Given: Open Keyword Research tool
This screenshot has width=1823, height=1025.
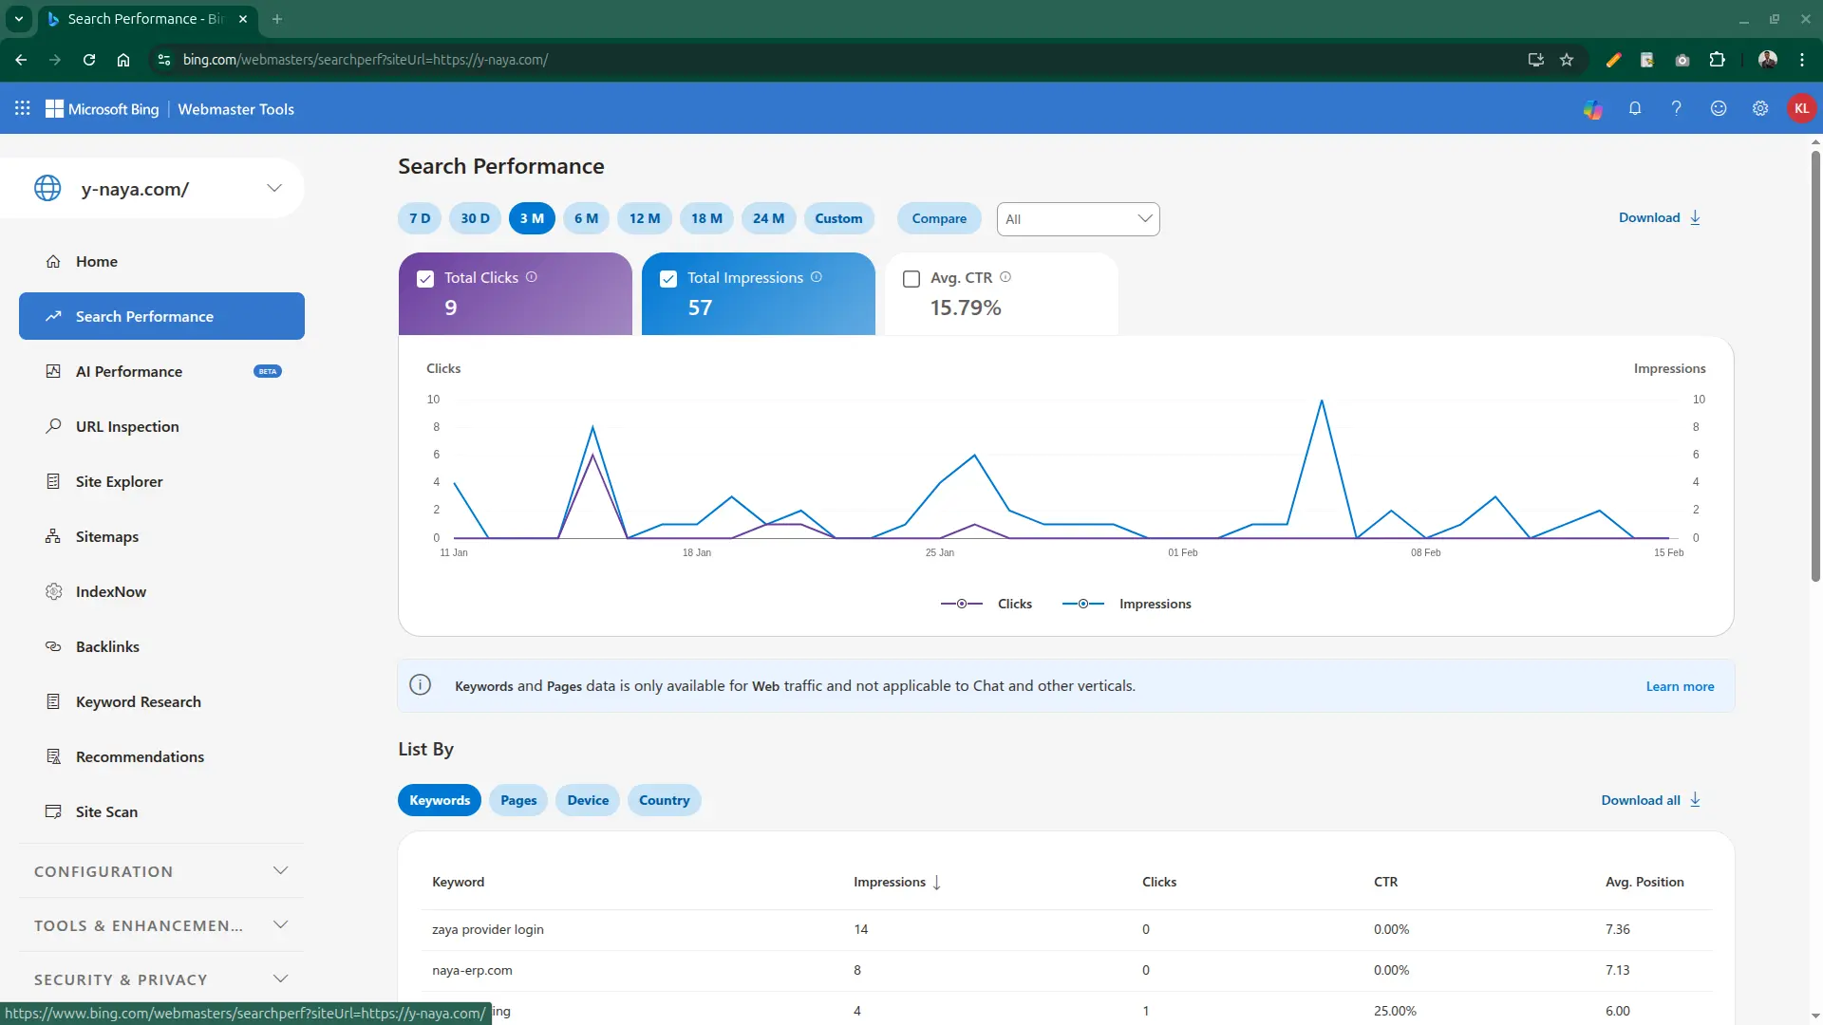Looking at the screenshot, I should 139,701.
